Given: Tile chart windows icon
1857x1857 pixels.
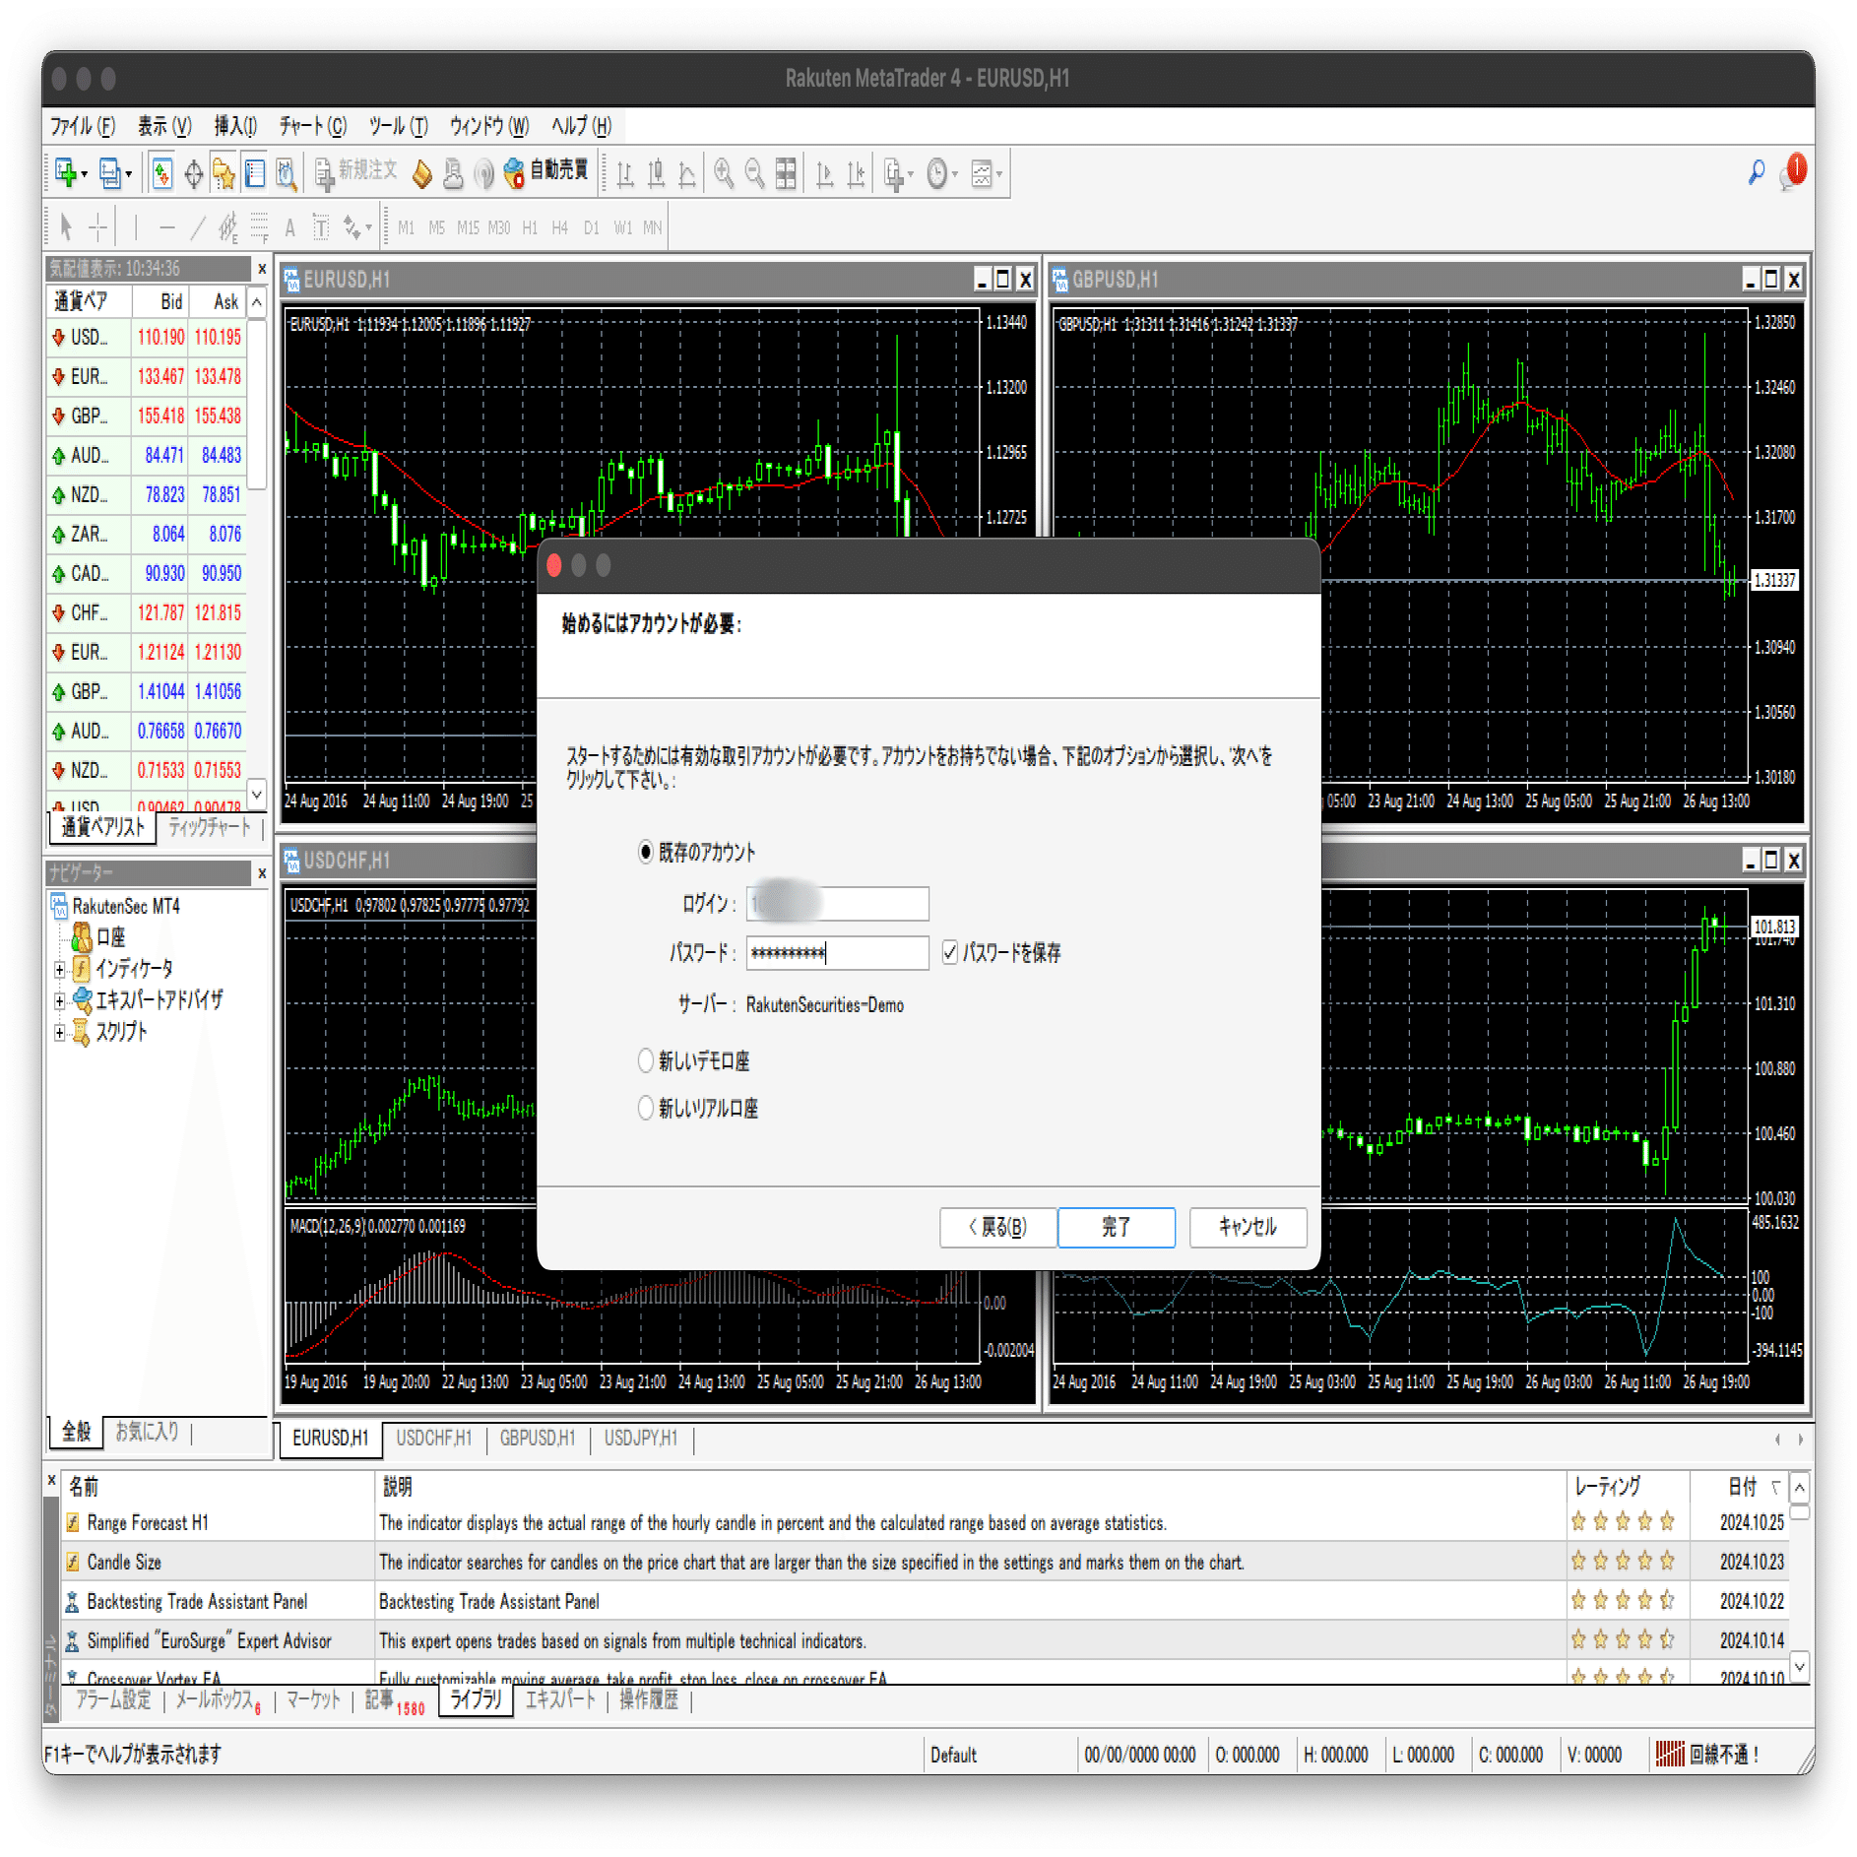Looking at the screenshot, I should click(786, 174).
